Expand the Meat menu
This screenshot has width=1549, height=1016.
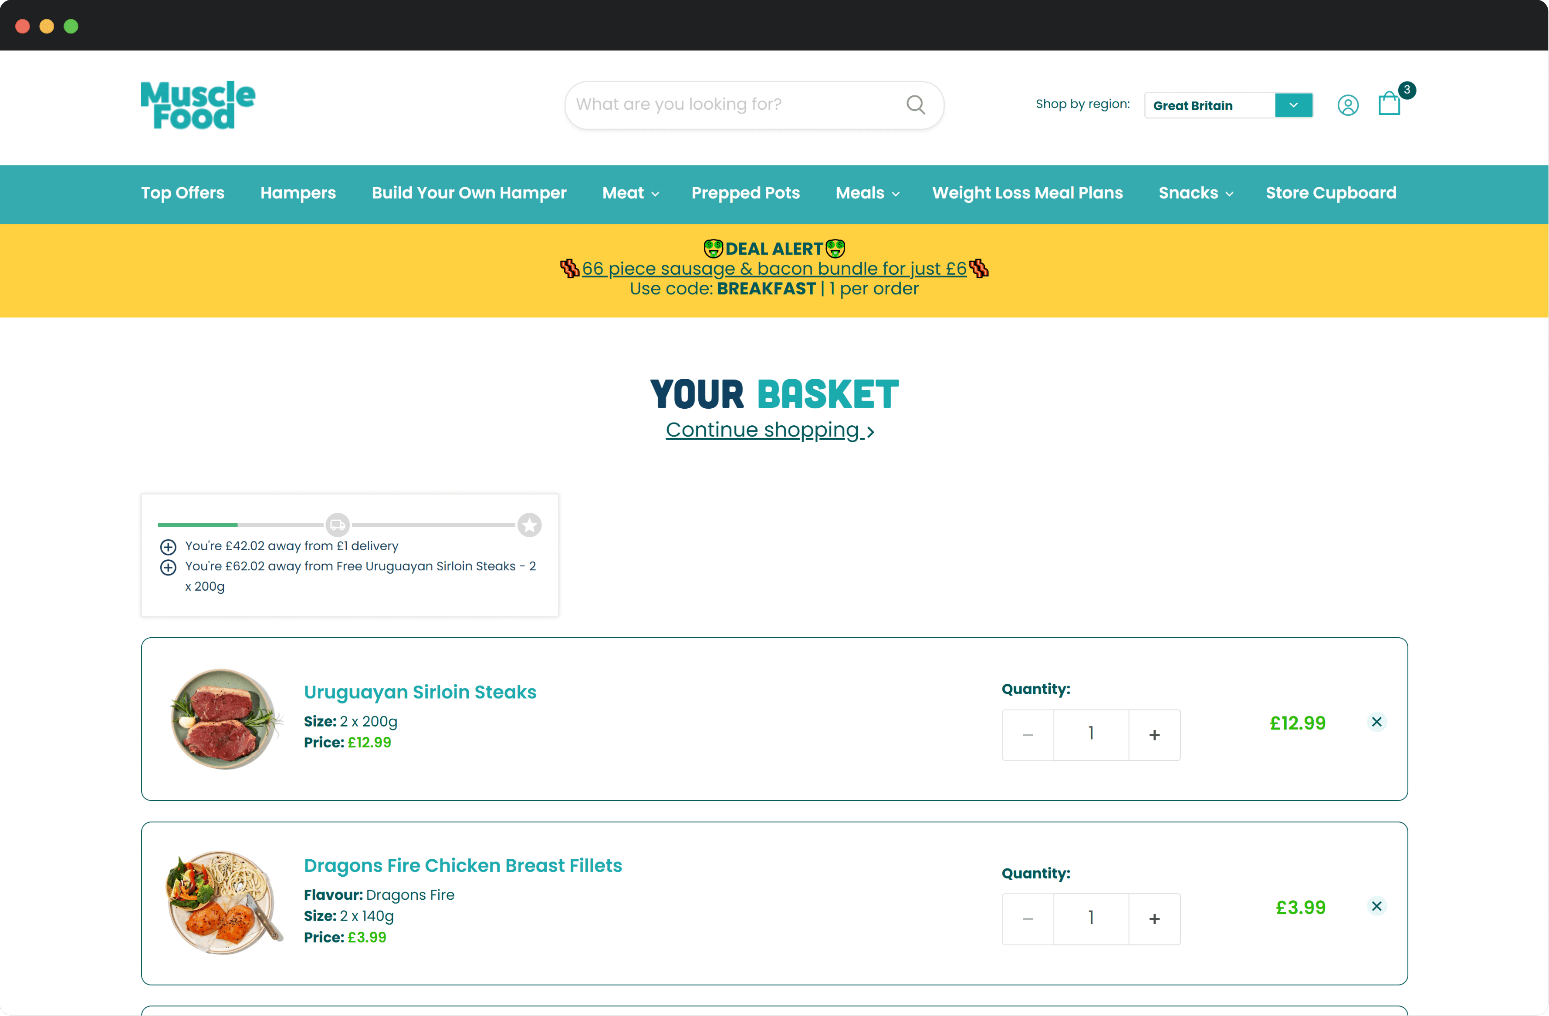pos(631,193)
